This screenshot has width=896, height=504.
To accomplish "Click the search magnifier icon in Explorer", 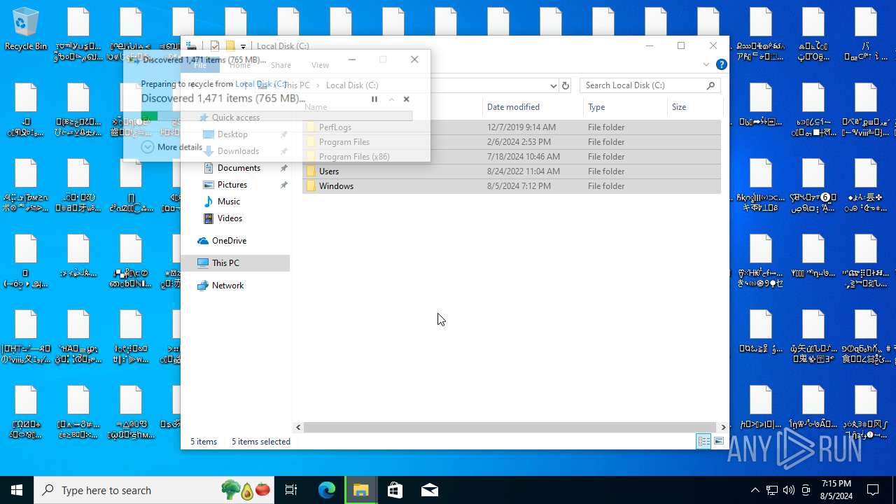I will point(711,85).
